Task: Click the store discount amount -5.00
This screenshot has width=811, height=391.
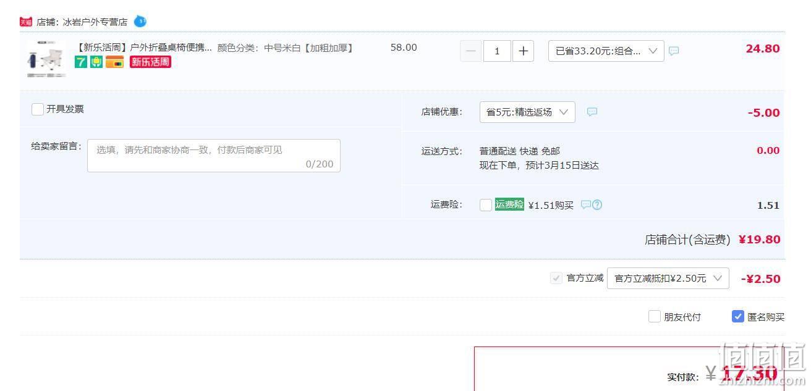Action: pyautogui.click(x=764, y=113)
